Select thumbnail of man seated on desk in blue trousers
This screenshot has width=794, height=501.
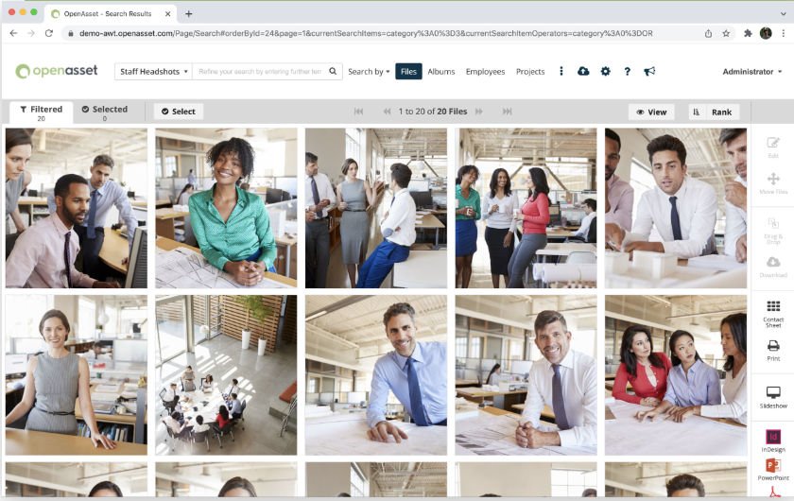click(x=376, y=208)
